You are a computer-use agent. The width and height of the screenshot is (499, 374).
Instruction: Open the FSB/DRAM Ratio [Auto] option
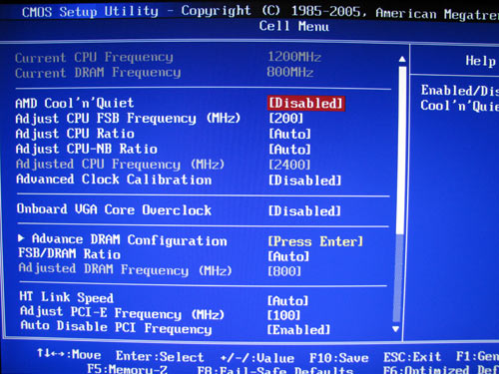pyautogui.click(x=288, y=256)
